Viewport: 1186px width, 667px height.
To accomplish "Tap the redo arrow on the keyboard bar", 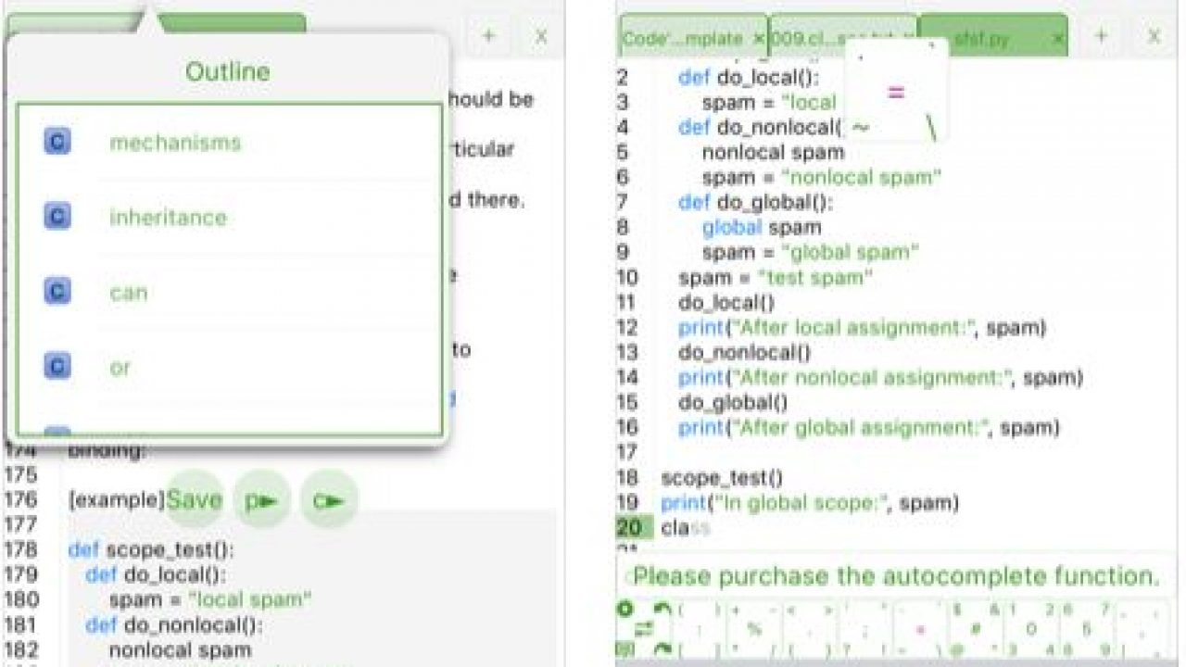I will [662, 648].
